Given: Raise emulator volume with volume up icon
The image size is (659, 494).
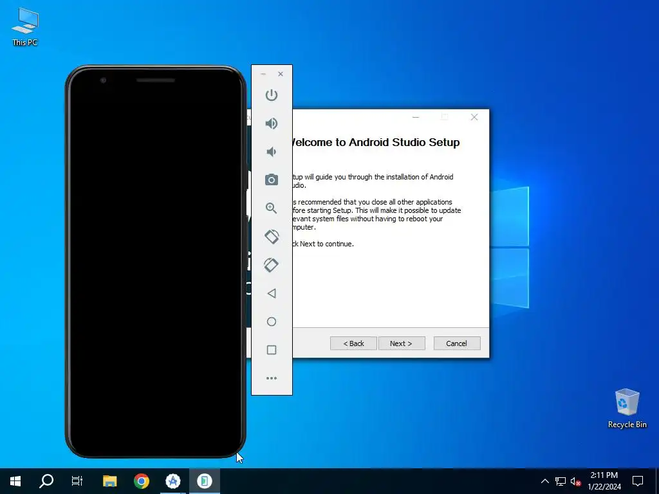Looking at the screenshot, I should coord(272,123).
